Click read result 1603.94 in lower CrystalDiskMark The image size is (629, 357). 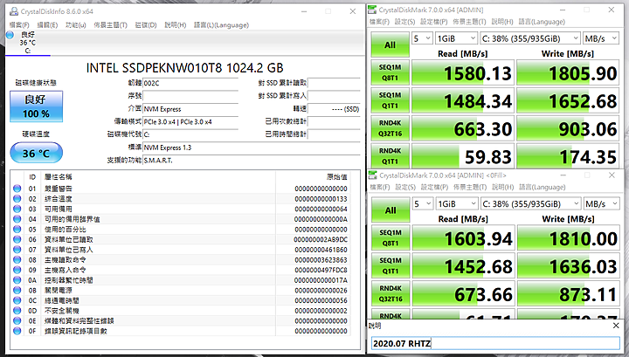coord(464,238)
